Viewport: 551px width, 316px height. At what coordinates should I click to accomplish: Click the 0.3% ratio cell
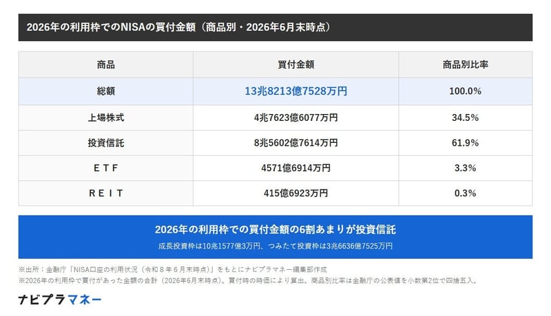coord(466,194)
